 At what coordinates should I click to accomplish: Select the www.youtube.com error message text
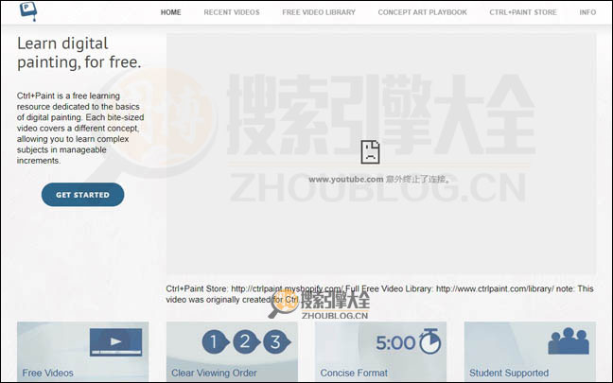[x=378, y=180]
